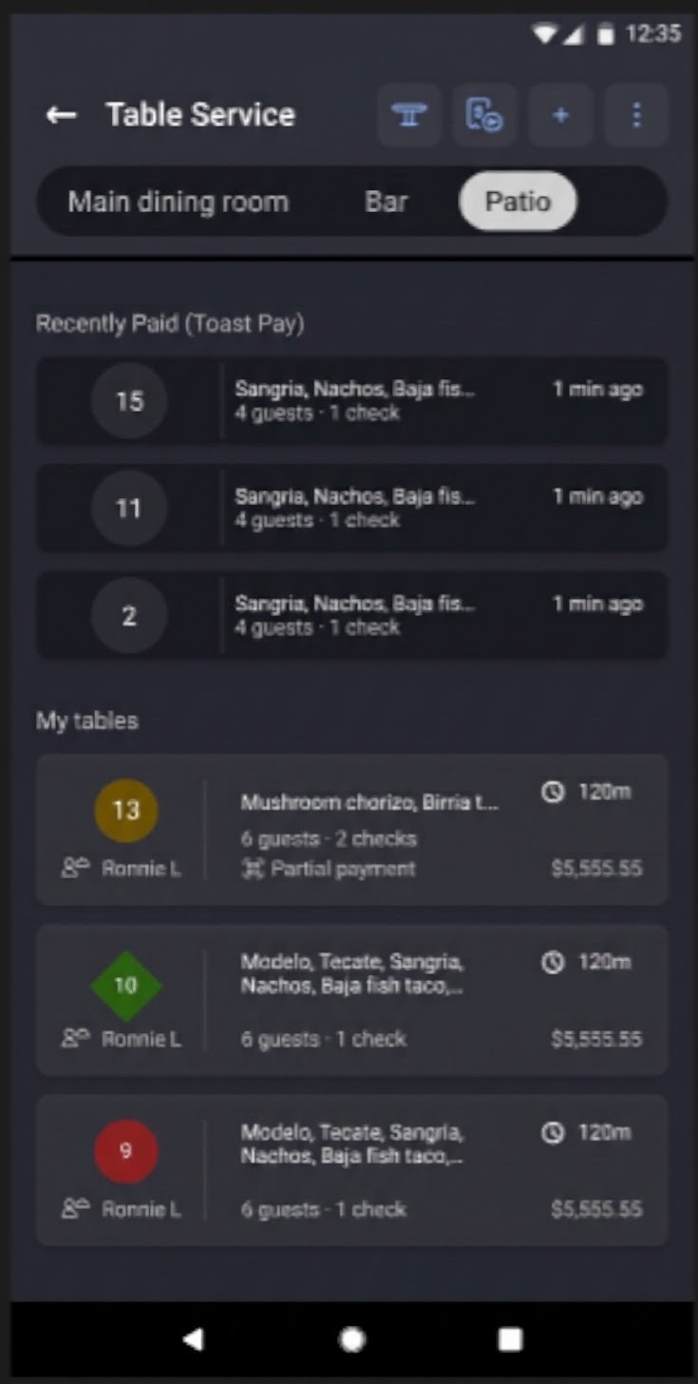This screenshot has width=698, height=1384.
Task: Open table 9 card showing Modelo, Tecate
Action: tap(351, 1170)
